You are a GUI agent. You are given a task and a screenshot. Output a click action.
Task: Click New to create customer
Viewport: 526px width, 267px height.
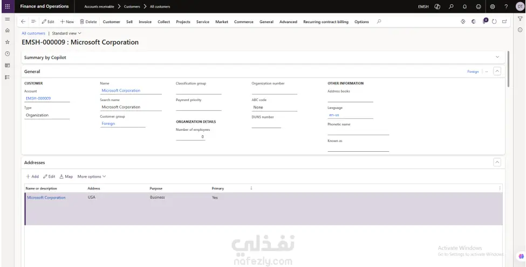click(67, 22)
